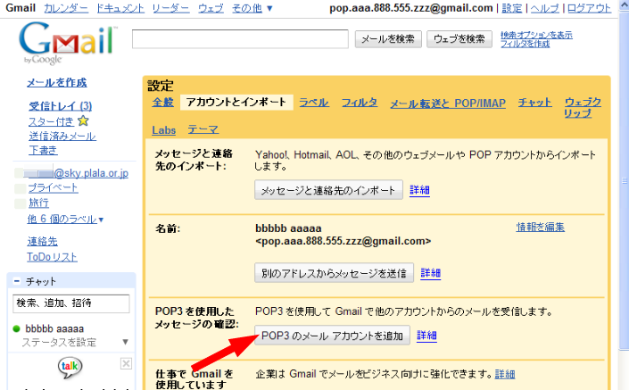This screenshot has height=390, width=629.
Task: Click ウェブ in top bar
Action: click(211, 8)
